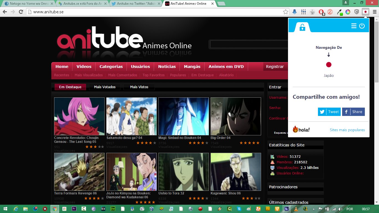Image resolution: width=379 pixels, height=213 pixels.
Task: Open the Aleatório submenu link
Action: point(226,75)
